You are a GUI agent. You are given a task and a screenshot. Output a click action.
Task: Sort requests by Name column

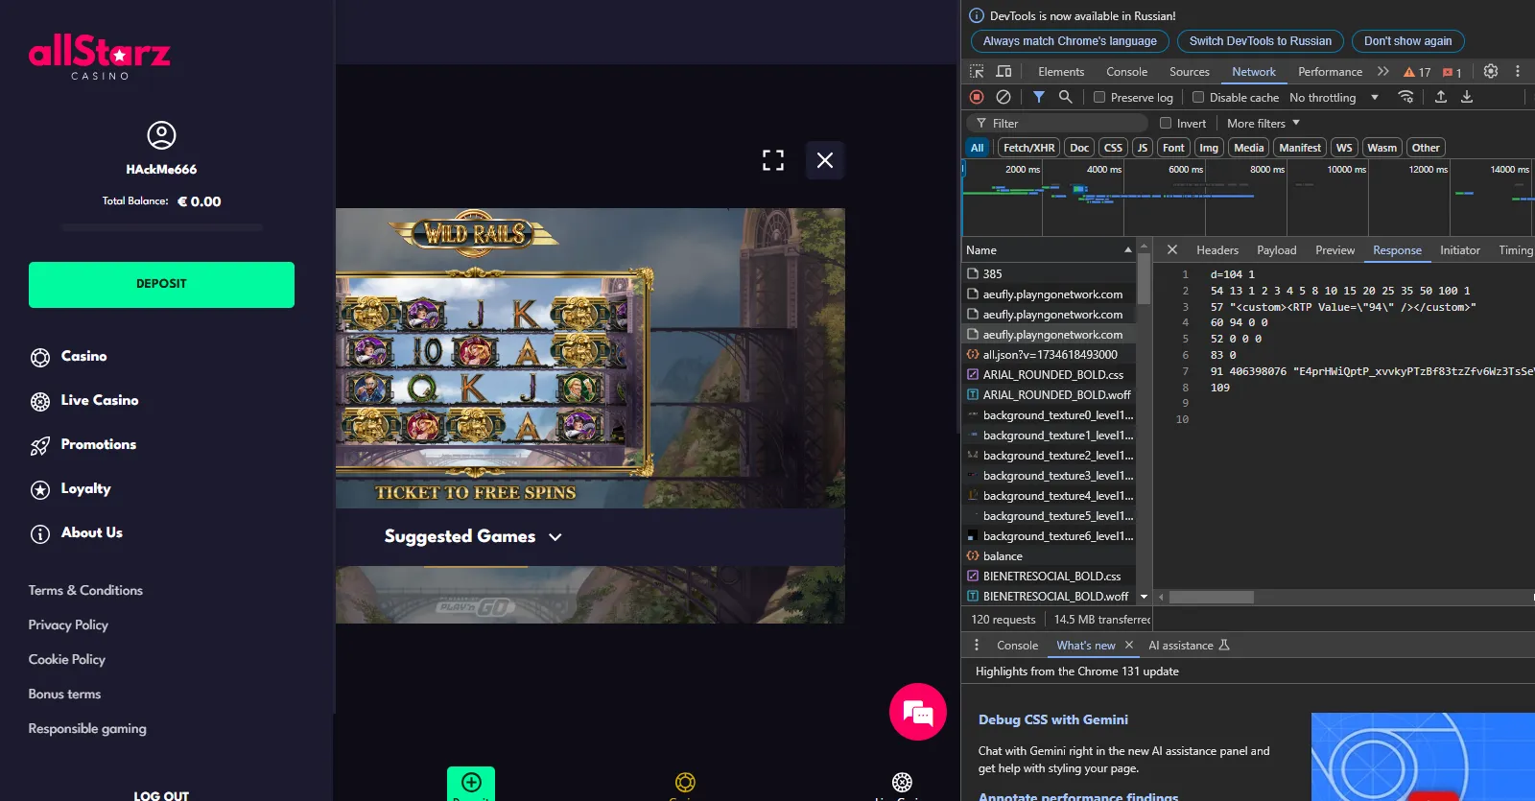pos(1049,249)
